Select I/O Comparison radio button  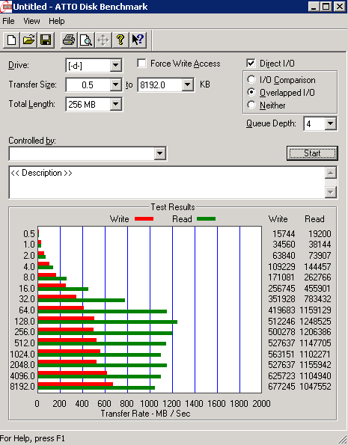click(251, 80)
